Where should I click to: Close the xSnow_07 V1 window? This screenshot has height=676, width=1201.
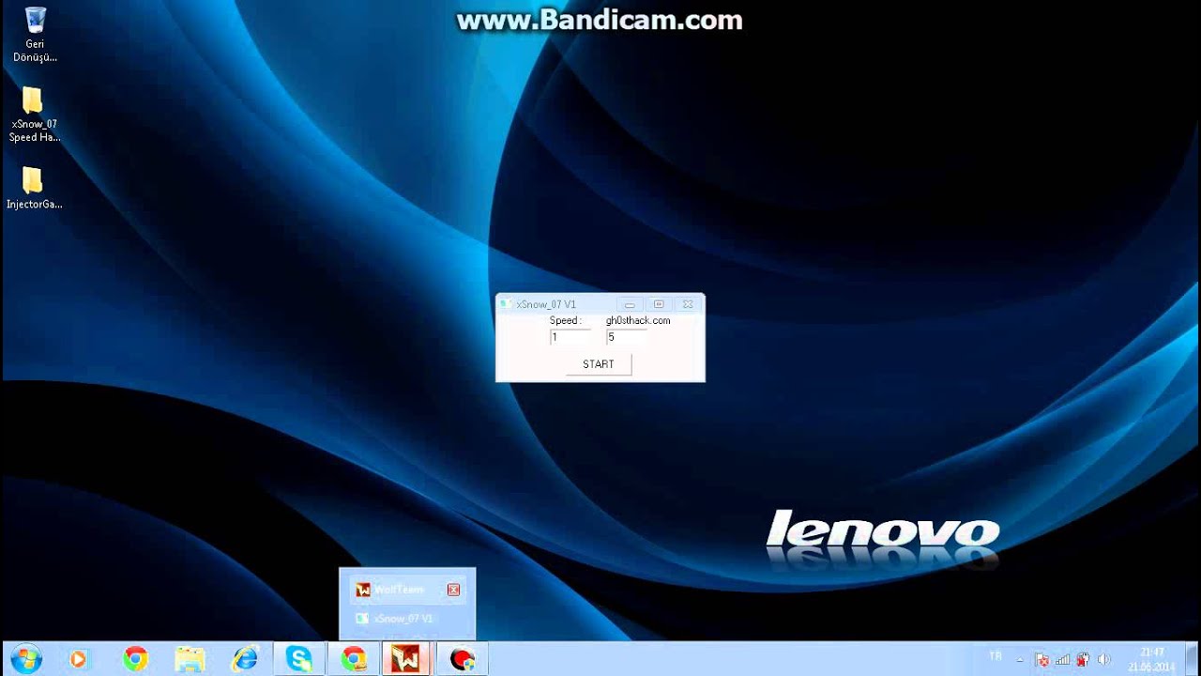point(688,304)
